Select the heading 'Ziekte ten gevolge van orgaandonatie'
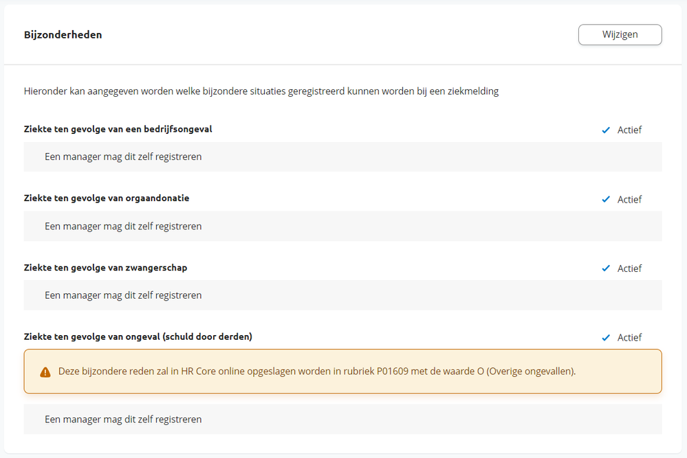 [x=107, y=198]
